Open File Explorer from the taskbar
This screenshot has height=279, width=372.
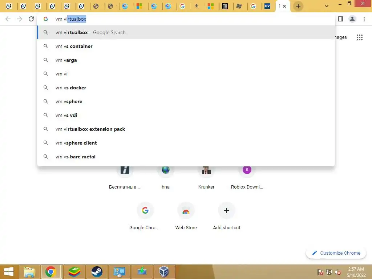click(x=29, y=272)
